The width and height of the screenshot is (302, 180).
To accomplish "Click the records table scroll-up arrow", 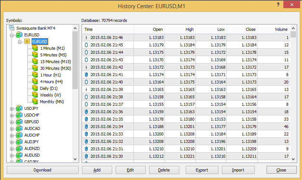I will point(293,28).
